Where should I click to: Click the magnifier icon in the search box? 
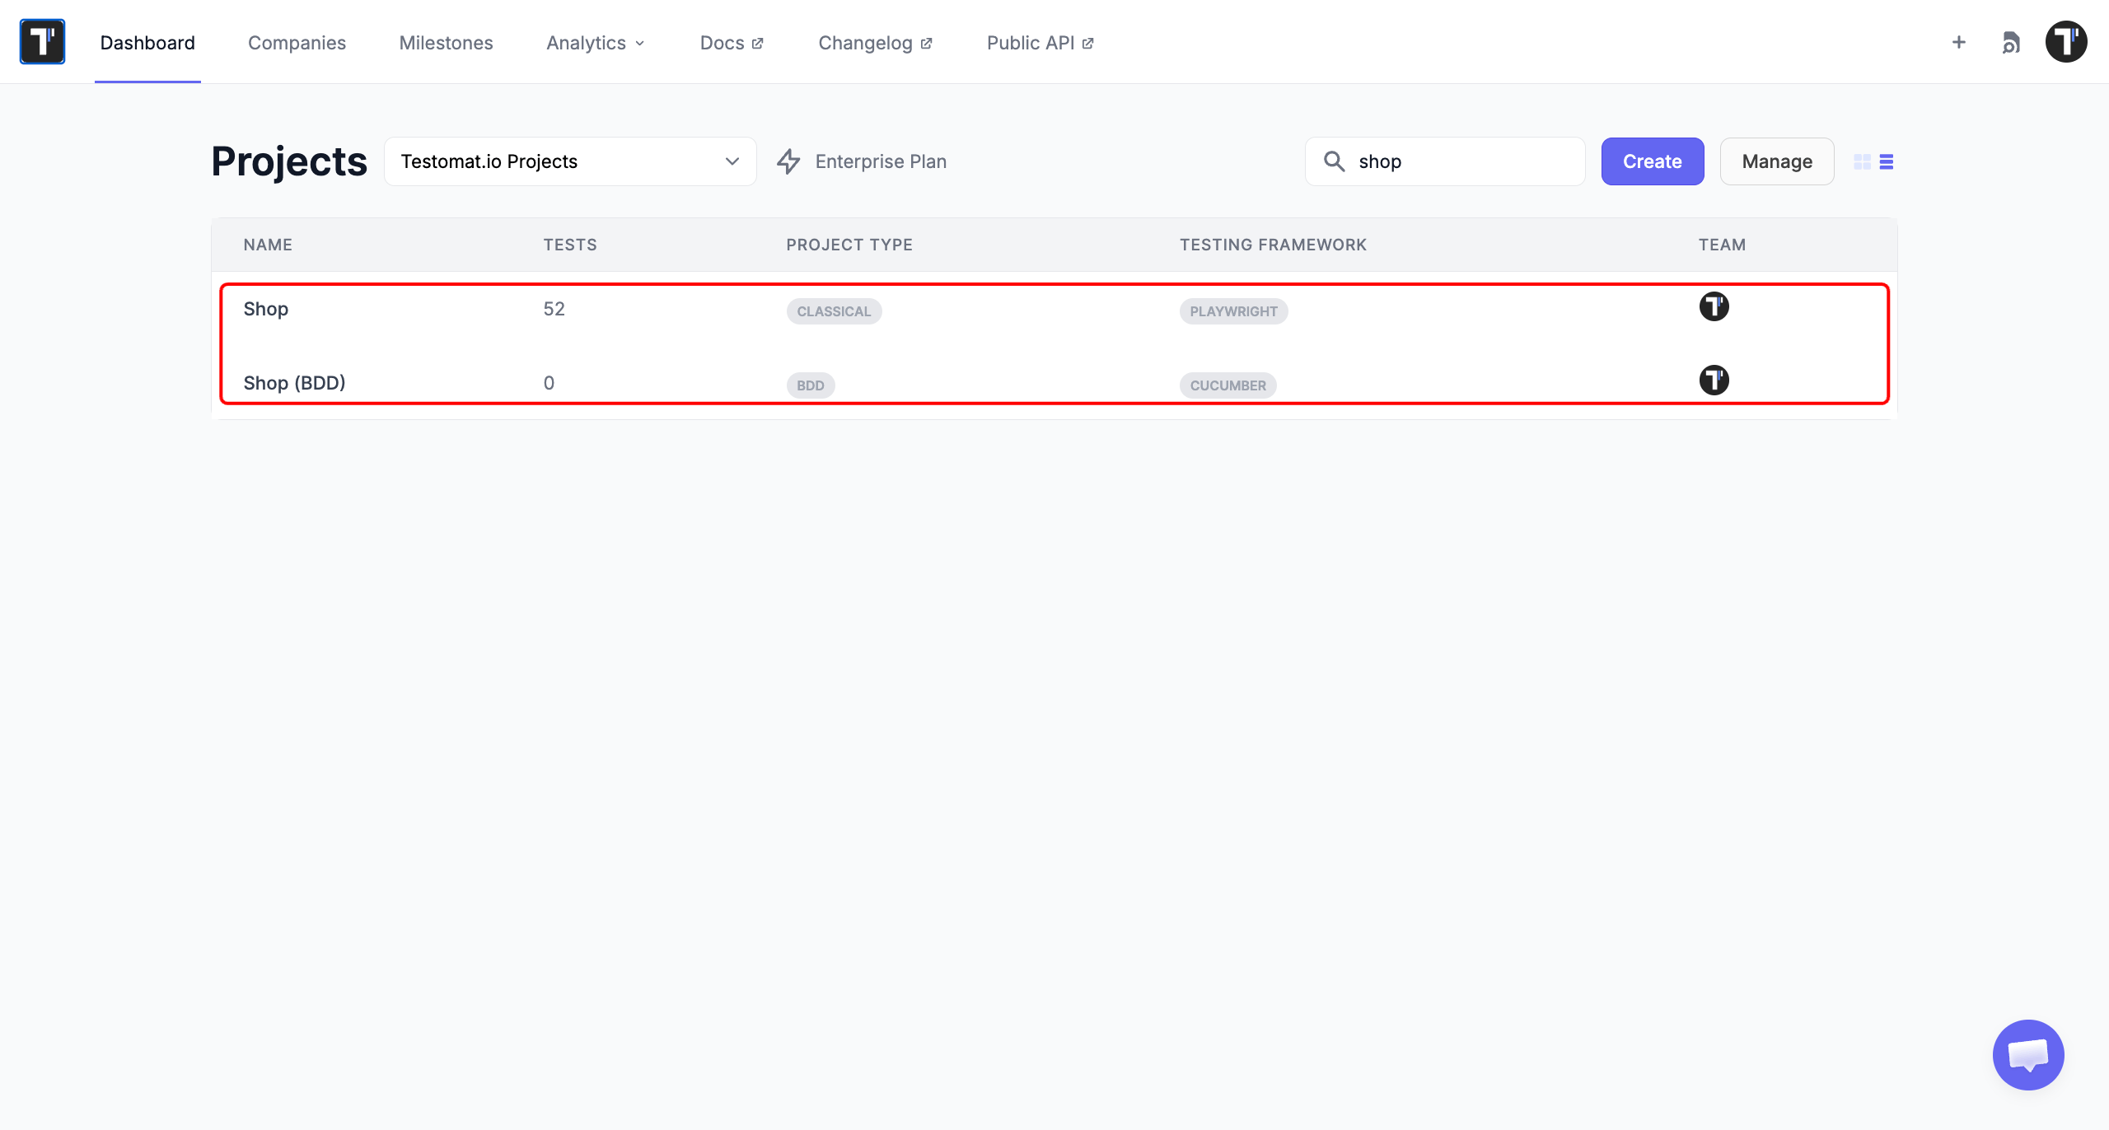tap(1334, 161)
